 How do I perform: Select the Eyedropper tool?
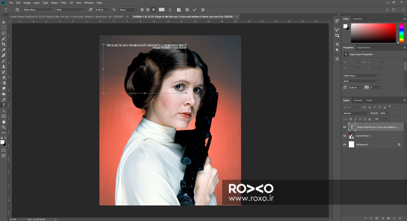click(x=3, y=50)
